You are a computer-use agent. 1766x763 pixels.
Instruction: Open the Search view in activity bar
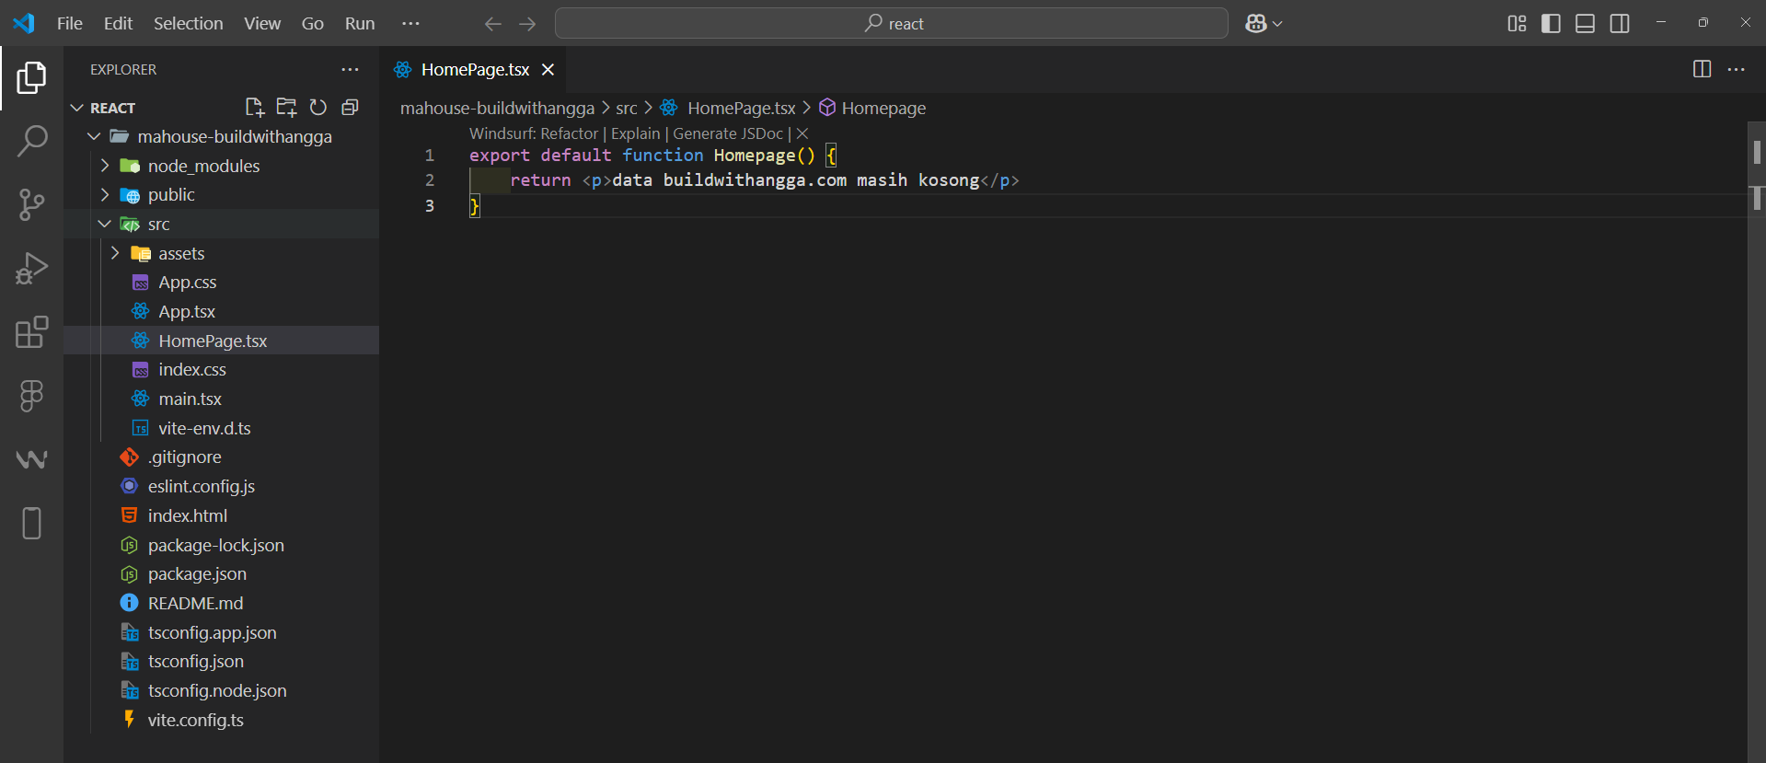(31, 141)
